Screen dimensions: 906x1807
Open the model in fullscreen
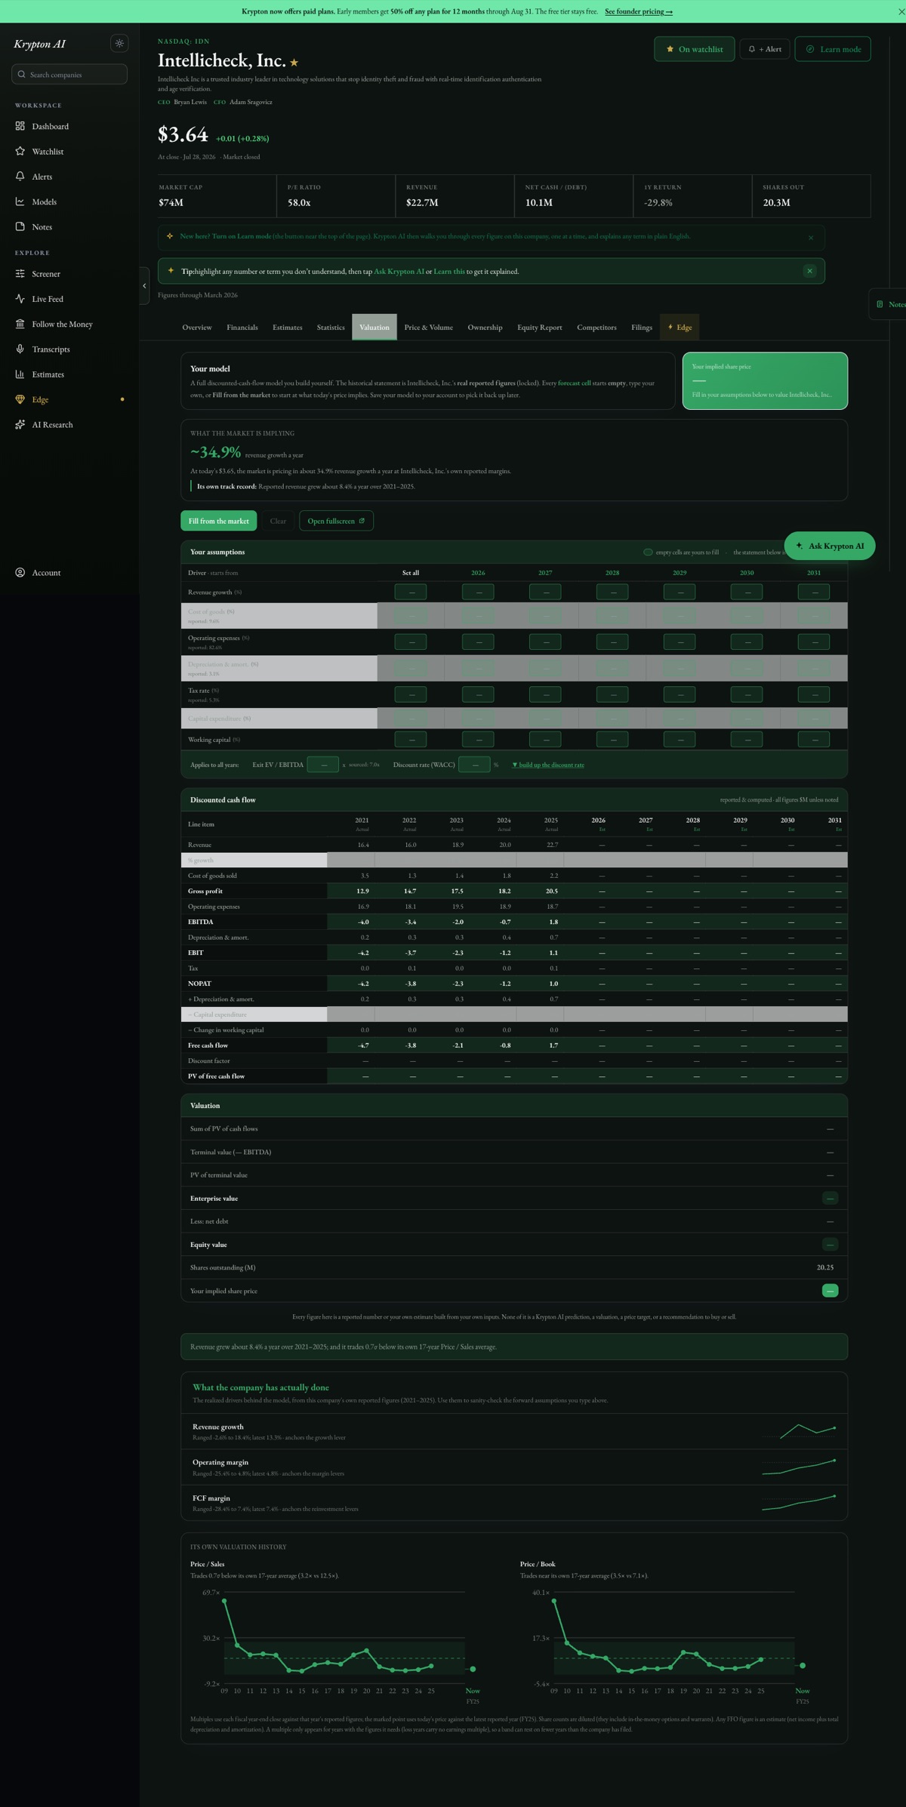pyautogui.click(x=336, y=521)
